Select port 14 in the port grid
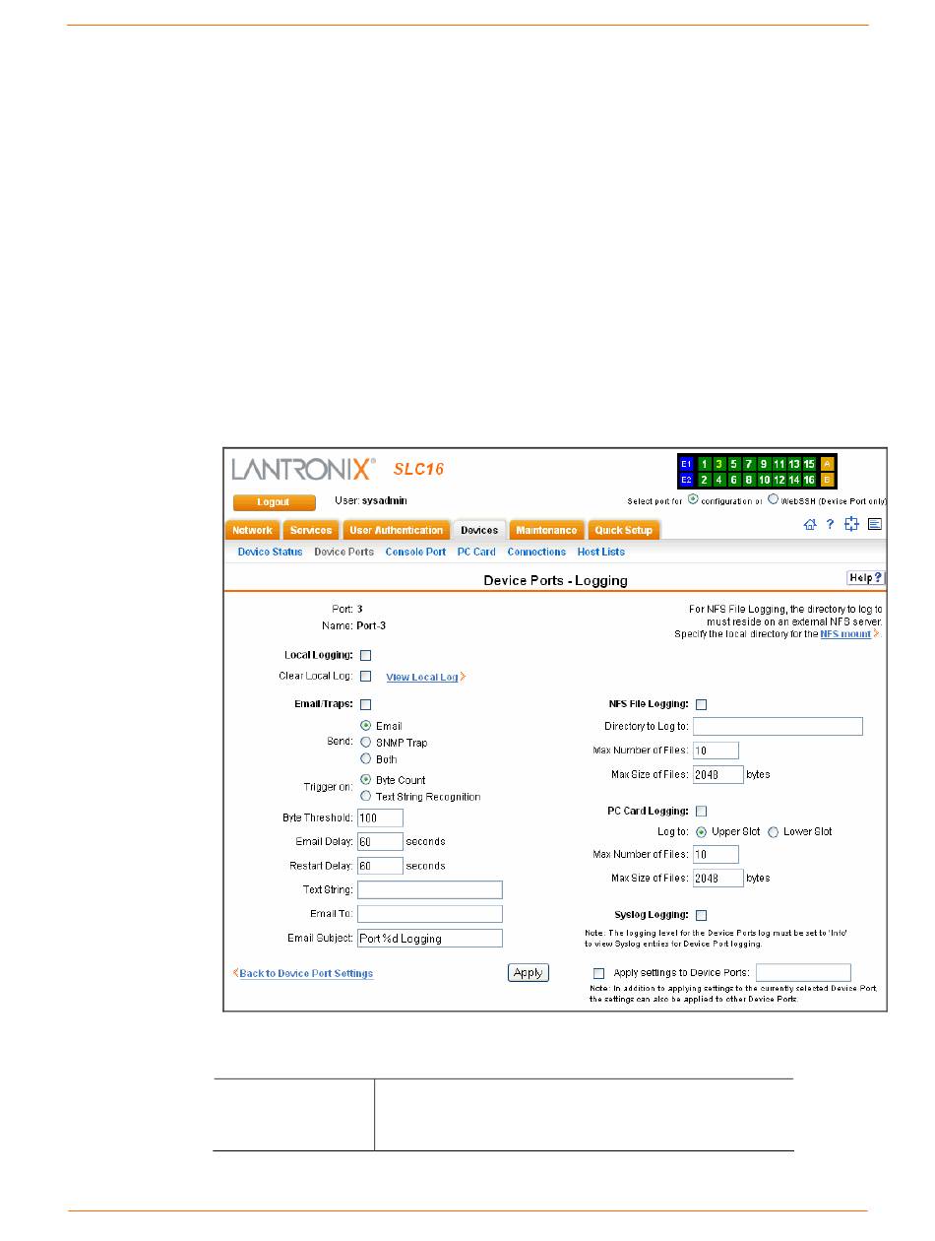This screenshot has height=1241, width=935. pyautogui.click(x=793, y=480)
